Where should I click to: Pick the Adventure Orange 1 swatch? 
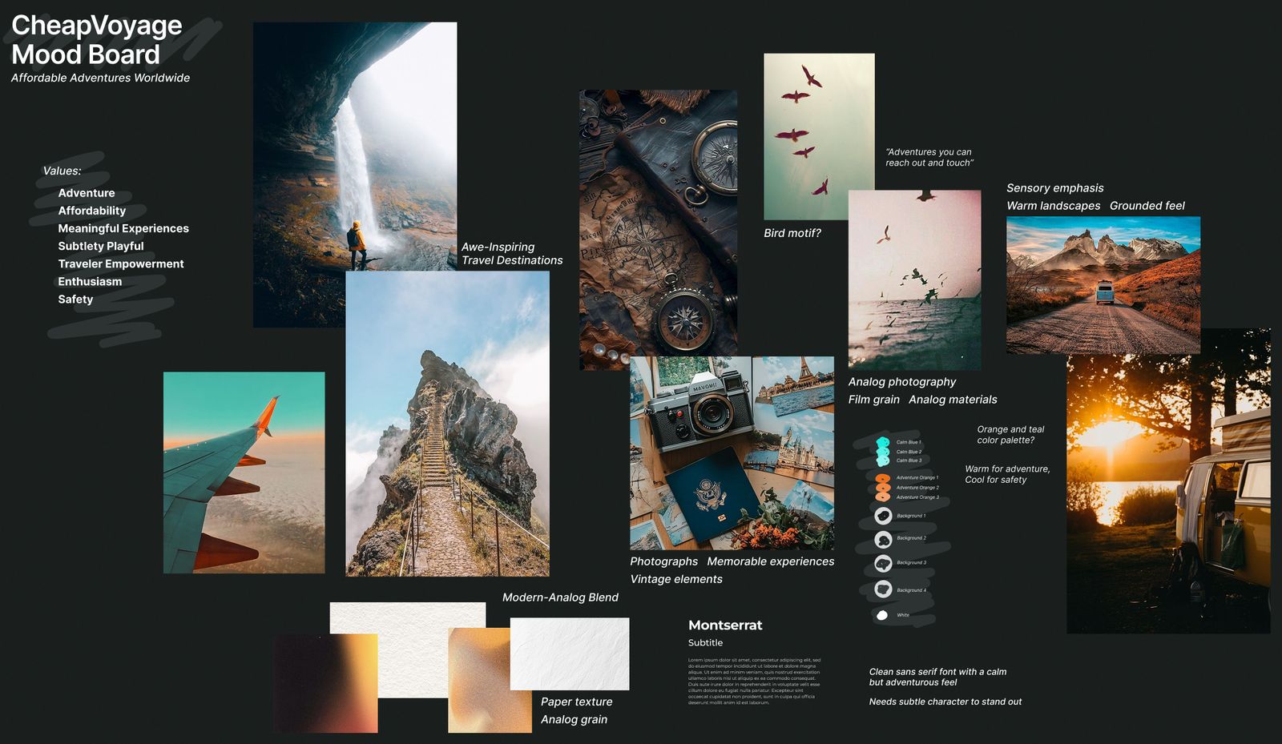[882, 478]
